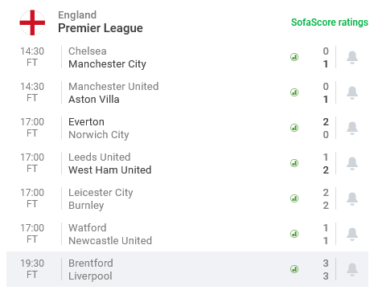Open ratings icon for Leeds vs West Ham

[294, 163]
